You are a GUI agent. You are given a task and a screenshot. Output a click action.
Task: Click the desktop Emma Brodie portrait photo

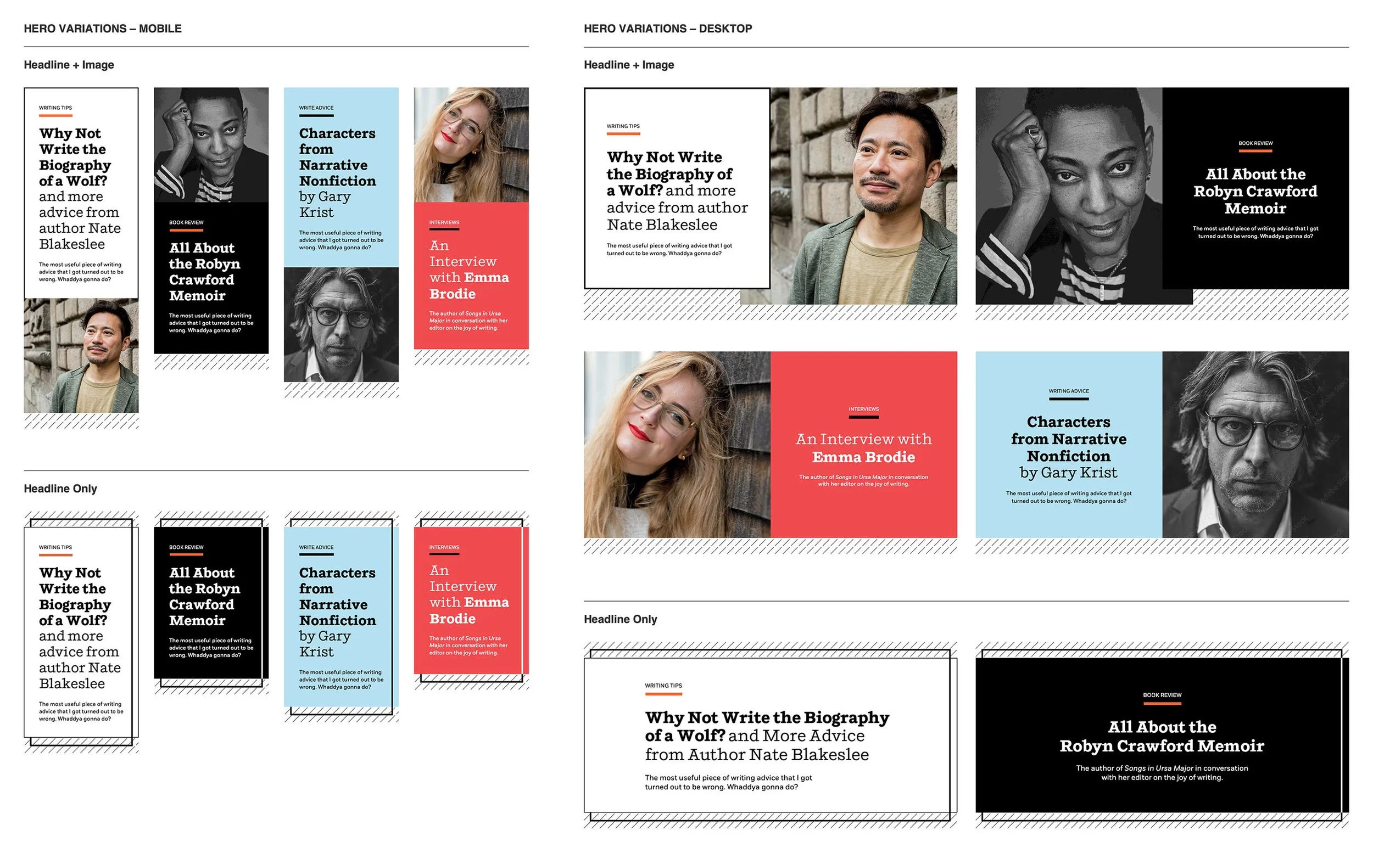[678, 445]
